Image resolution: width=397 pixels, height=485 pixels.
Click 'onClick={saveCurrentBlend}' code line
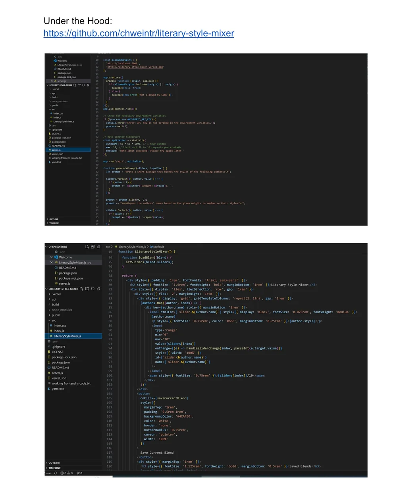[164, 398]
